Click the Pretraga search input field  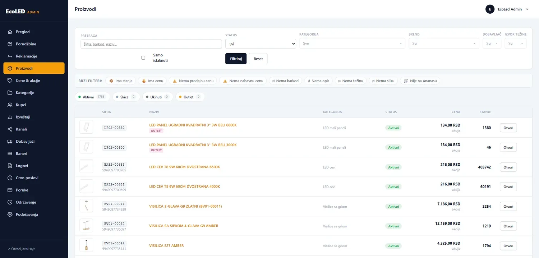[151, 44]
